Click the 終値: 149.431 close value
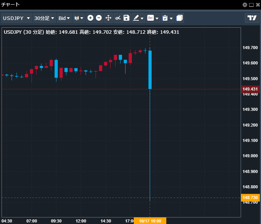This screenshot has height=224, width=261. pyautogui.click(x=163, y=32)
